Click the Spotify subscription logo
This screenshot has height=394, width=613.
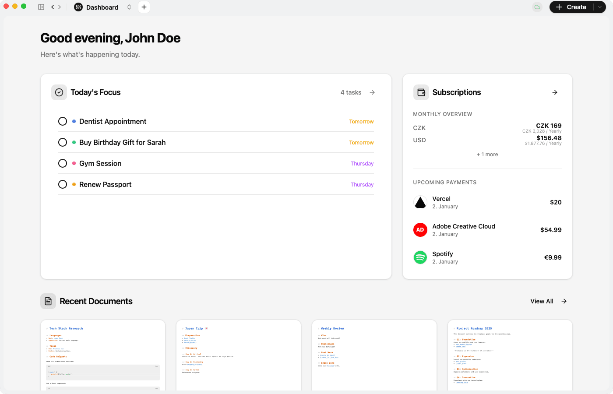420,257
